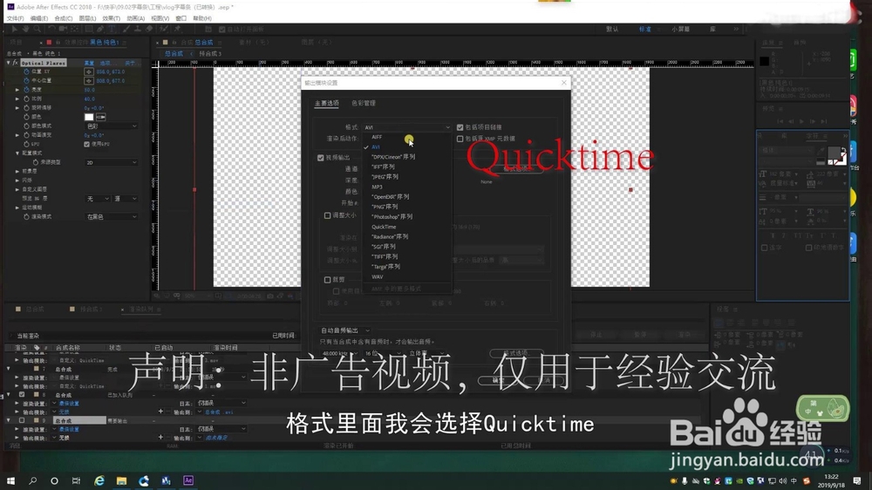
Task: Open white 颜色 swatch in Optical Flares
Action: click(x=89, y=117)
